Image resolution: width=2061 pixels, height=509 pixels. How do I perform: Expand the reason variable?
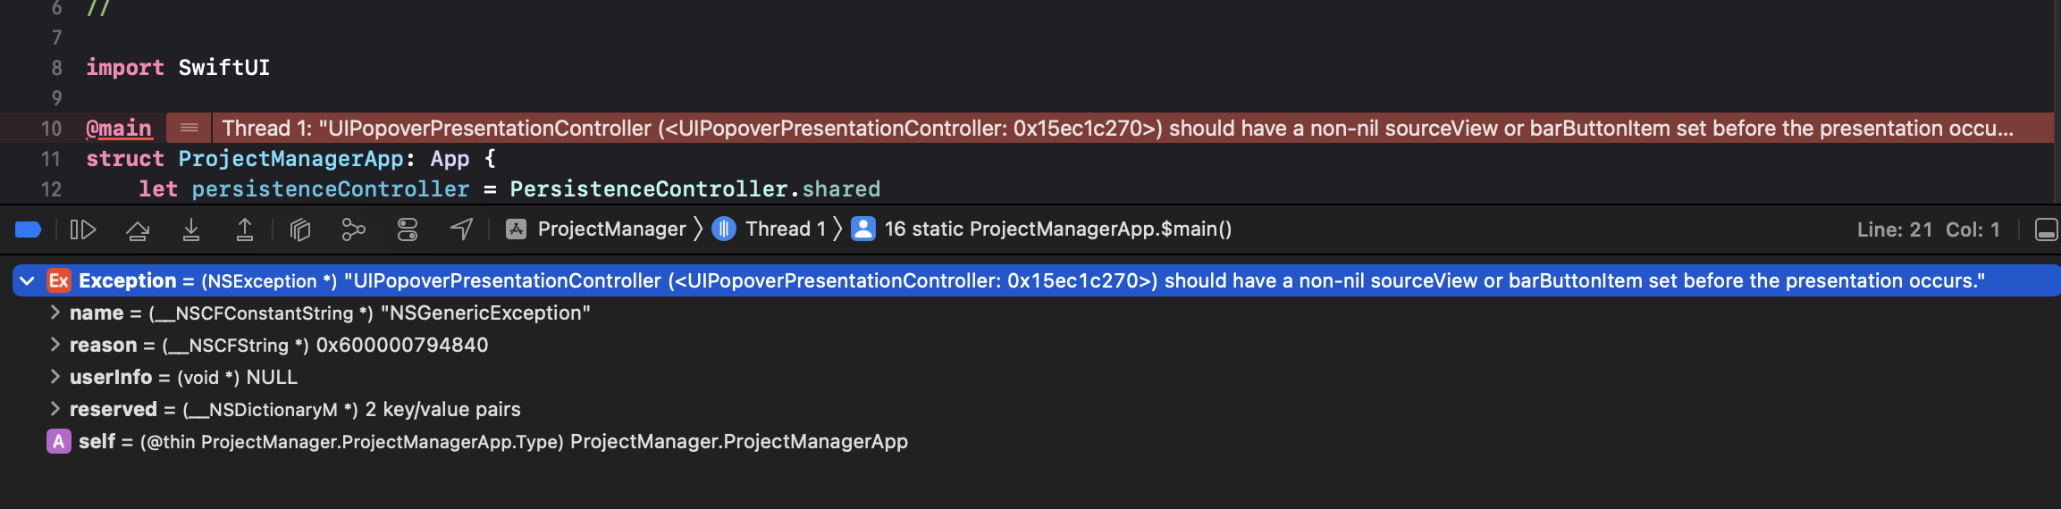coord(55,345)
